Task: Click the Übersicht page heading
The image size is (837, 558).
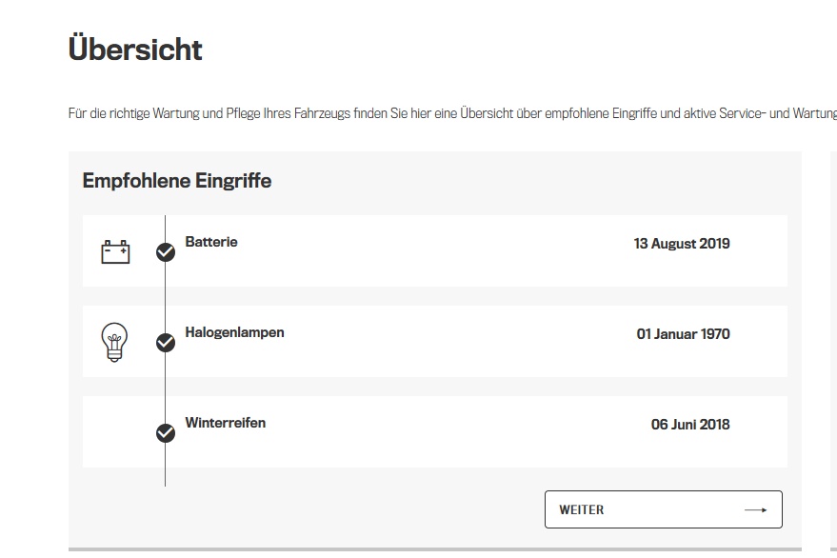Action: click(x=135, y=50)
